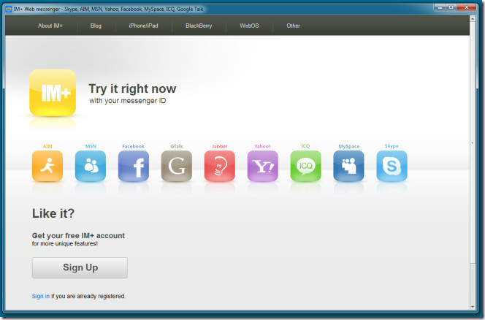Click the Sign Up button
Viewport: 485px width, 320px height.
[x=80, y=267]
